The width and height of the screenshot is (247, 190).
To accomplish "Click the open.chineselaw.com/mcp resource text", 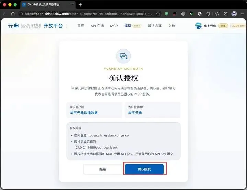I will tap(109, 135).
